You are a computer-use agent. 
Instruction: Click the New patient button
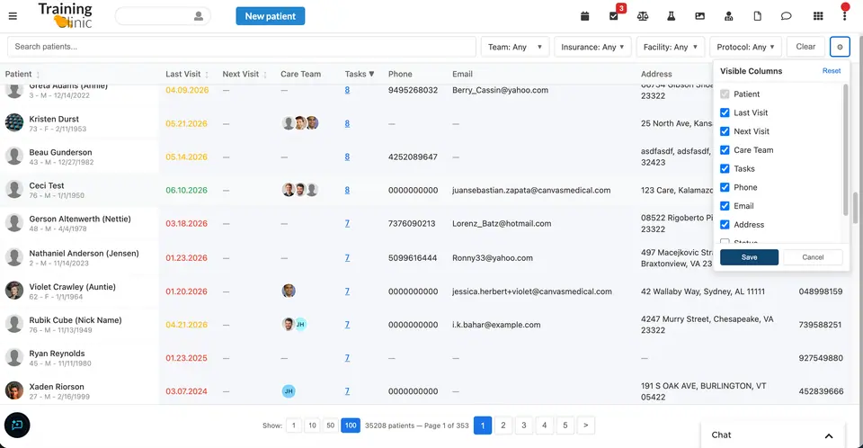coord(271,16)
